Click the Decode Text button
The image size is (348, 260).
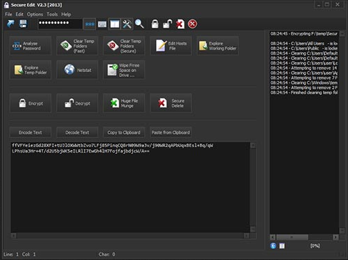pyautogui.click(x=77, y=132)
